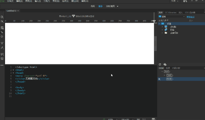Image resolution: width=205 pixels, height=120 pixels.
Task: Click the refresh icon in Files panel
Action: click(160, 64)
